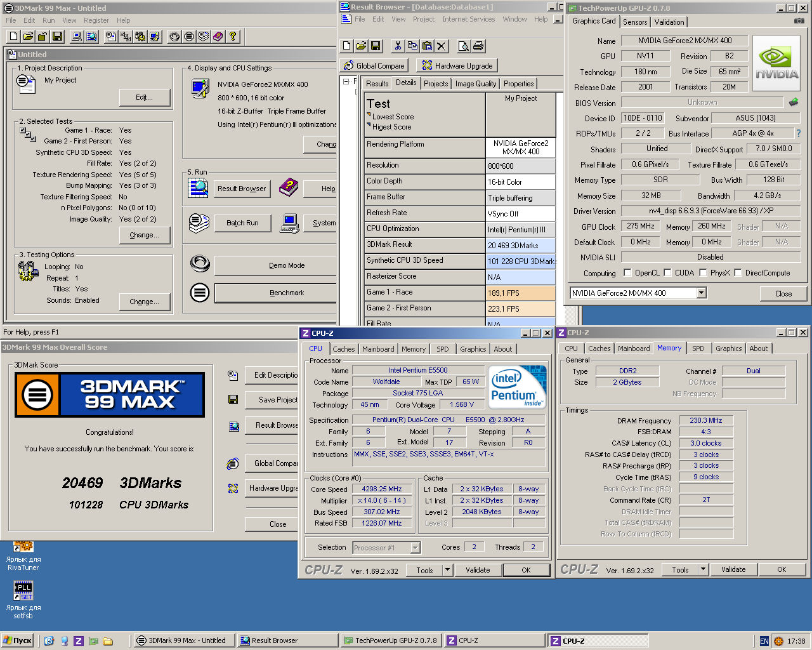
Task: Click GPU-Z screenshot camera icon
Action: pyautogui.click(x=799, y=21)
